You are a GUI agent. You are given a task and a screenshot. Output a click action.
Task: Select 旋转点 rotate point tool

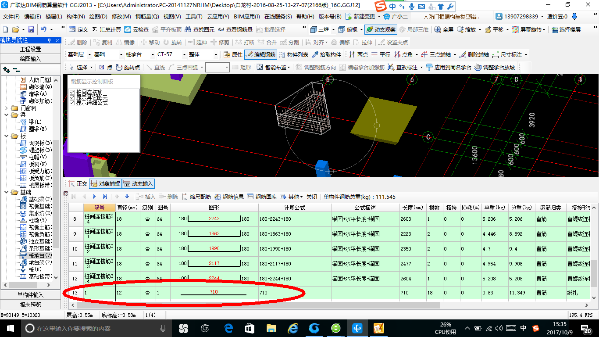pos(128,67)
